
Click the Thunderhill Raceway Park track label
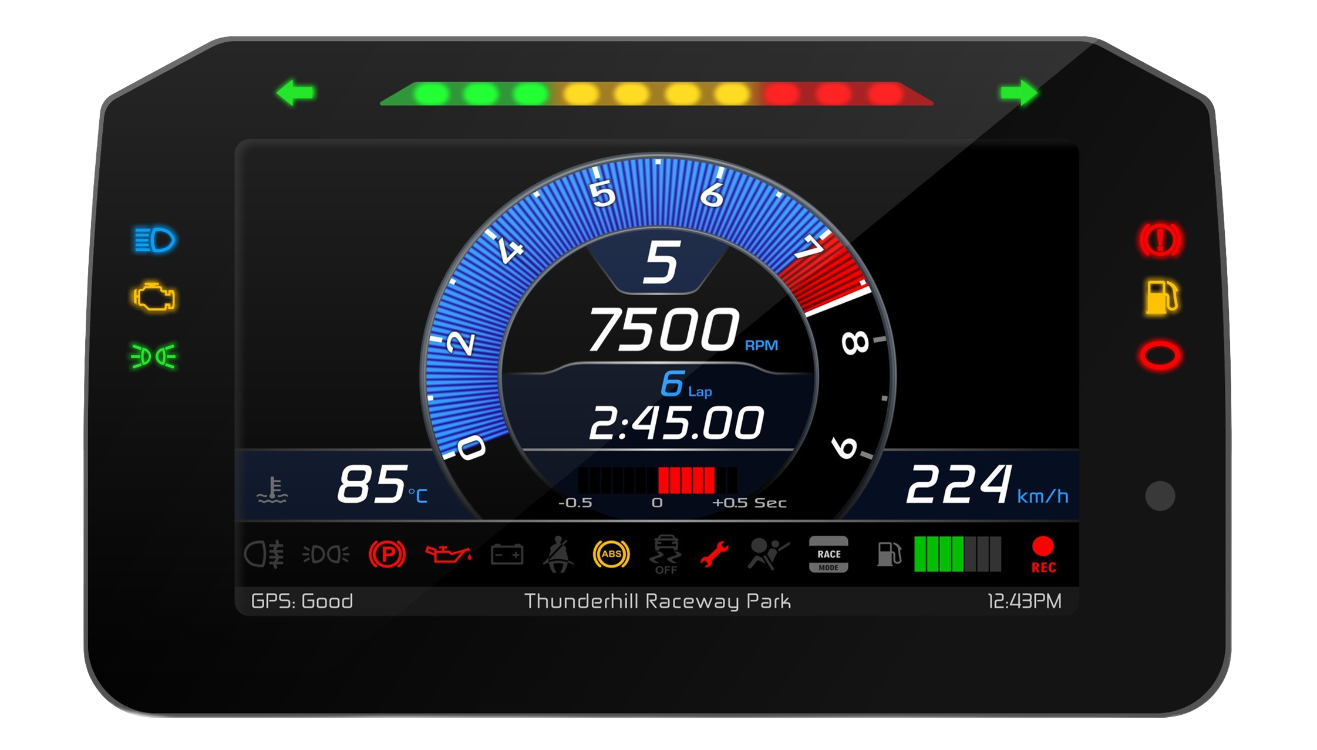click(657, 601)
